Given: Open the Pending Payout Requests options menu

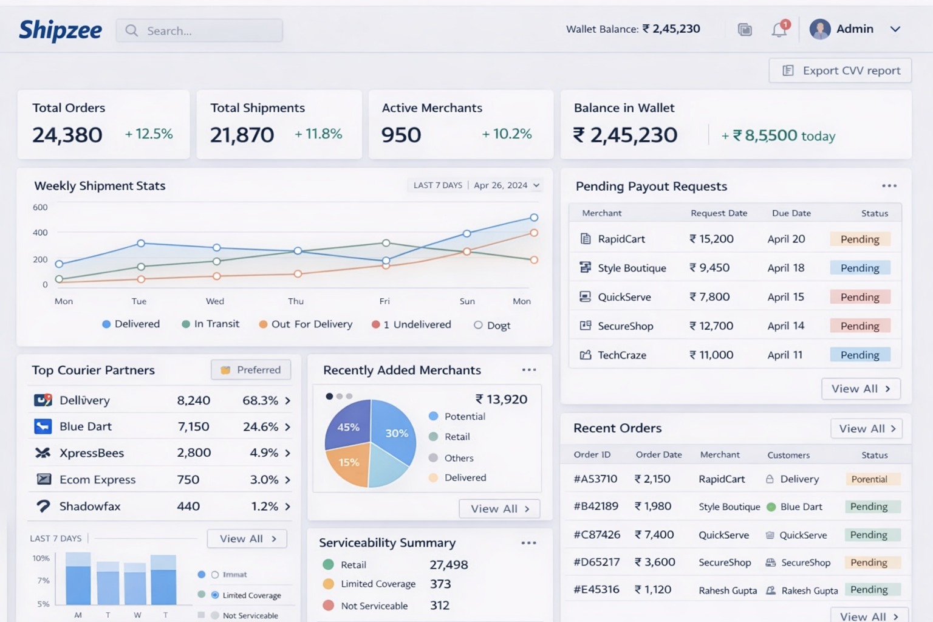Looking at the screenshot, I should pyautogui.click(x=889, y=185).
